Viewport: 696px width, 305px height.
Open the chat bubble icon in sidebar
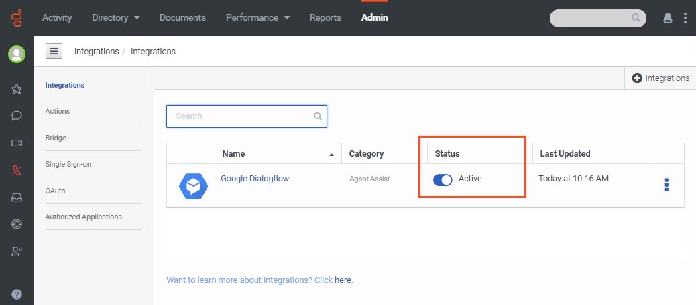16,116
